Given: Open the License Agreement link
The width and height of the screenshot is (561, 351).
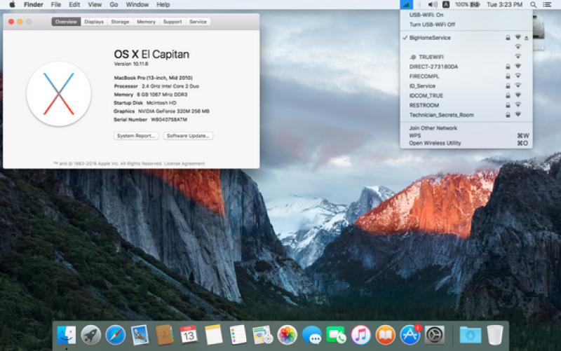Looking at the screenshot, I should 184,164.
